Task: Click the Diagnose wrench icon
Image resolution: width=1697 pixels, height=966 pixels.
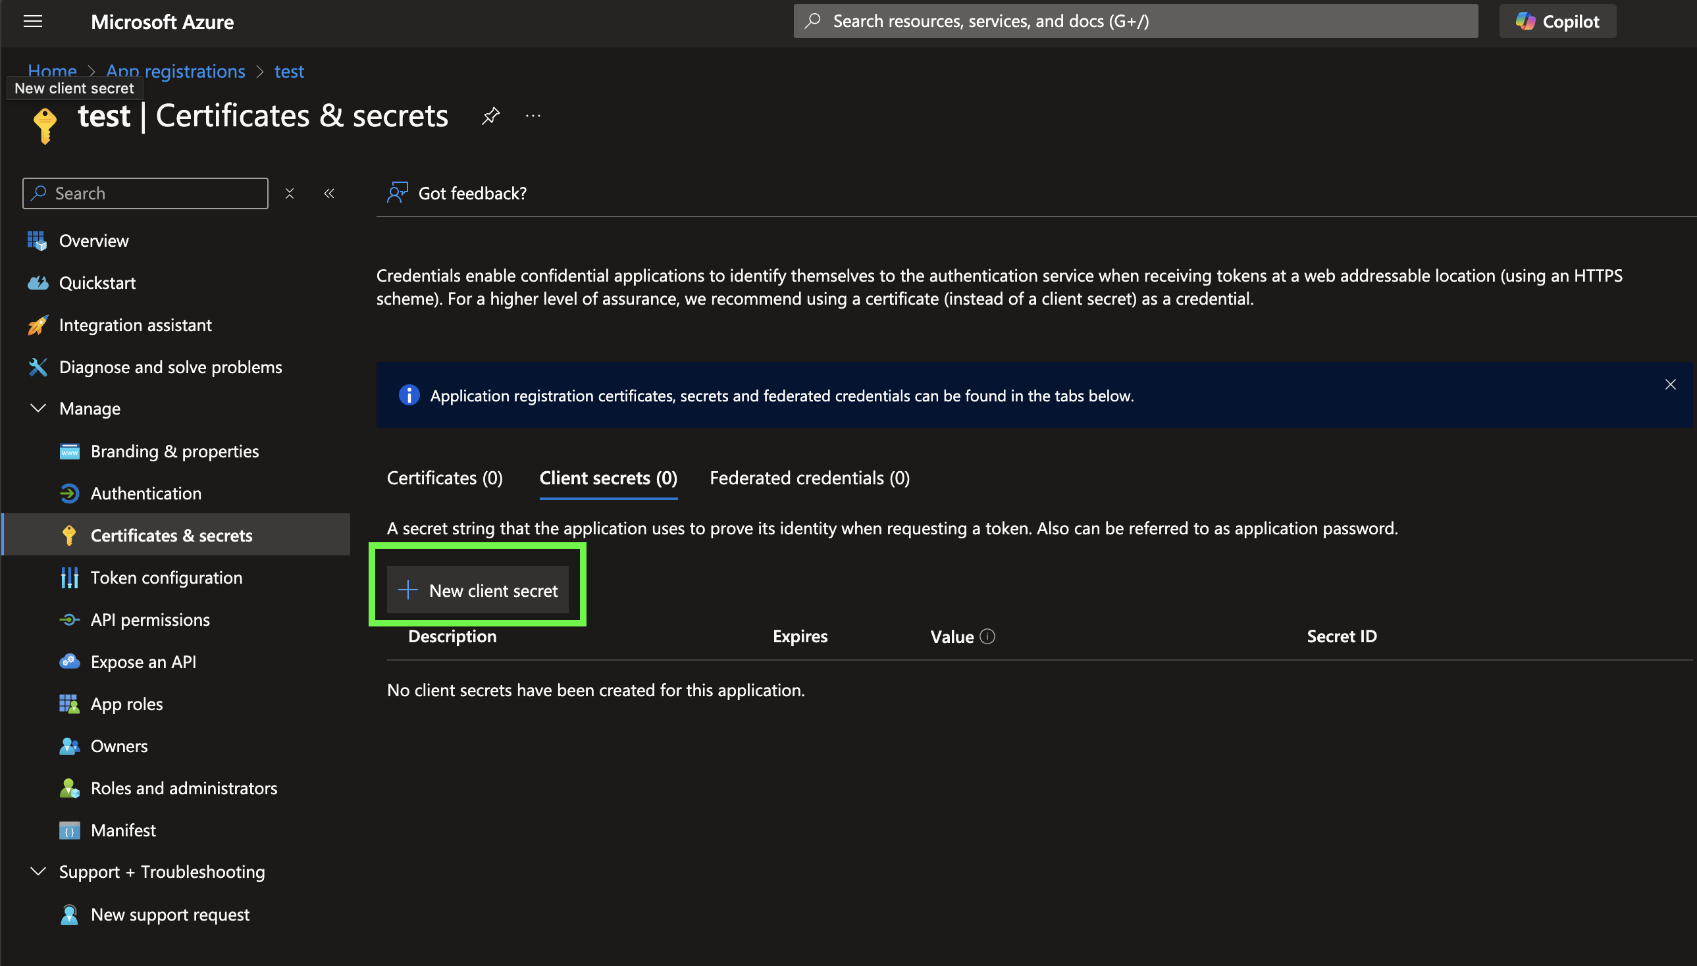Action: coord(38,367)
